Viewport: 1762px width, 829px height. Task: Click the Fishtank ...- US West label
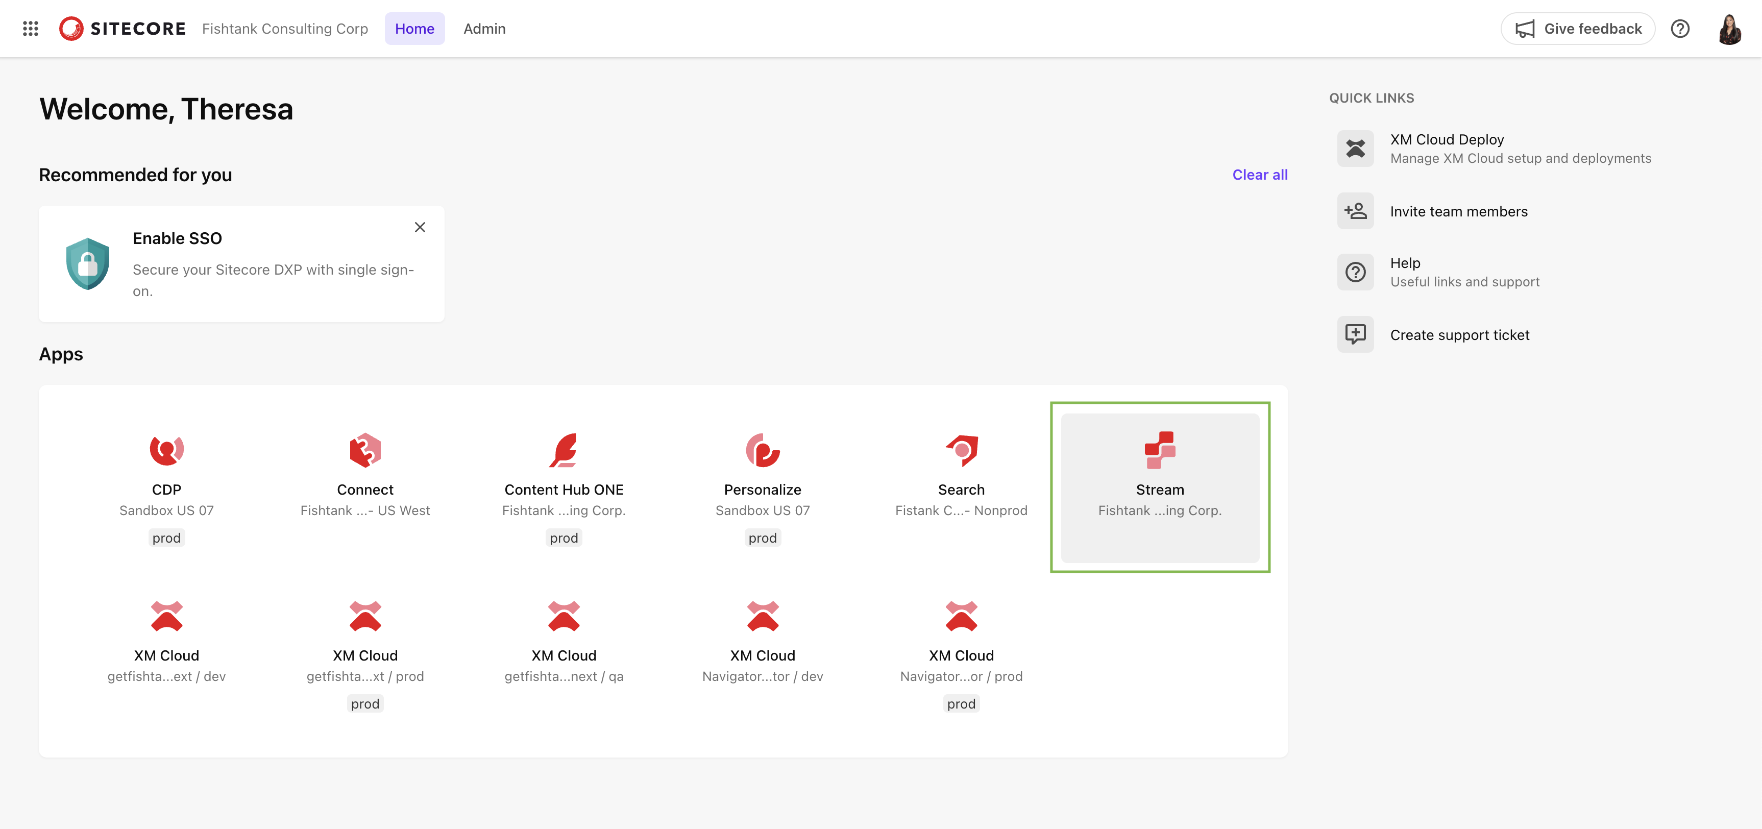tap(365, 510)
